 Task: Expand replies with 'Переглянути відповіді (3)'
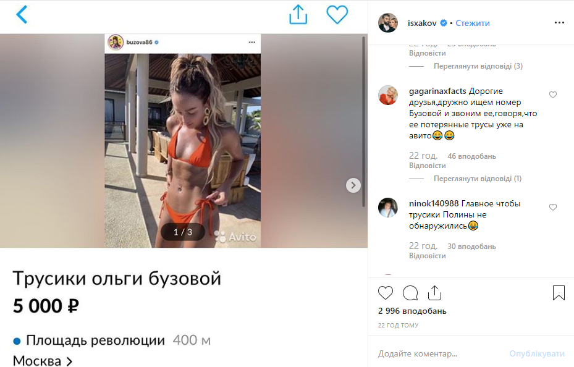pyautogui.click(x=478, y=66)
